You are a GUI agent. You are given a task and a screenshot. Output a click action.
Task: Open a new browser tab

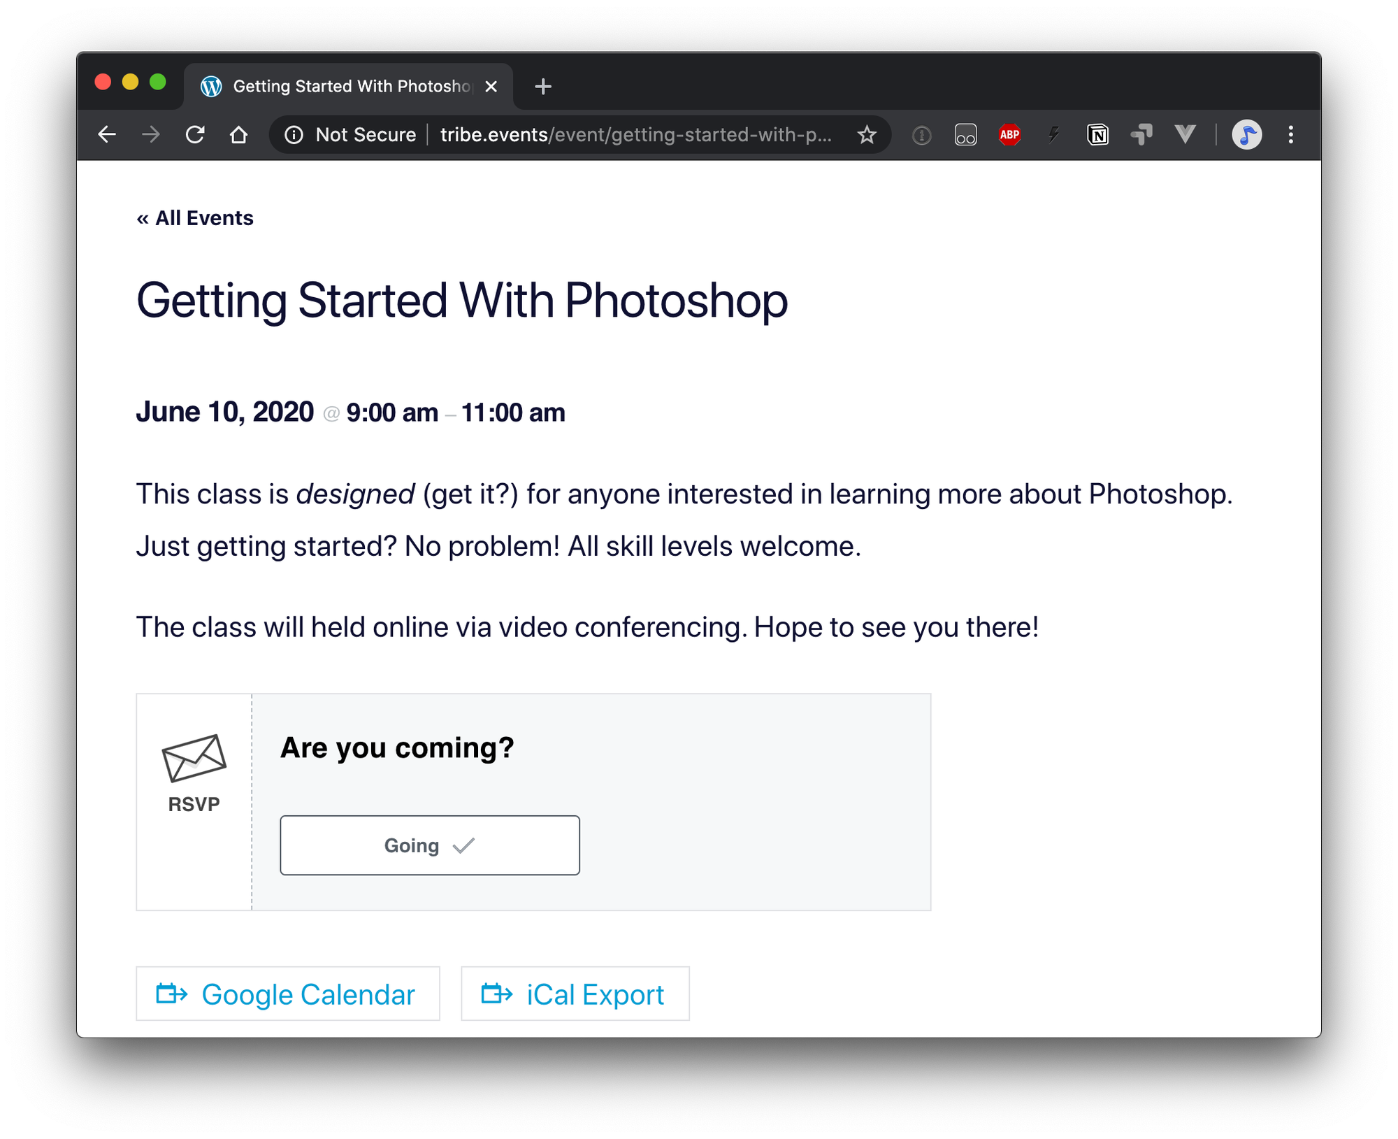click(543, 85)
